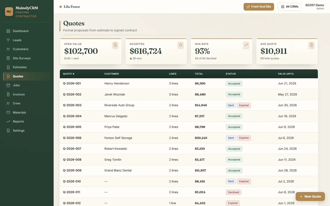Viewport: 330px width, 206px height.
Task: Open the Jobs section
Action: (x=27, y=85)
